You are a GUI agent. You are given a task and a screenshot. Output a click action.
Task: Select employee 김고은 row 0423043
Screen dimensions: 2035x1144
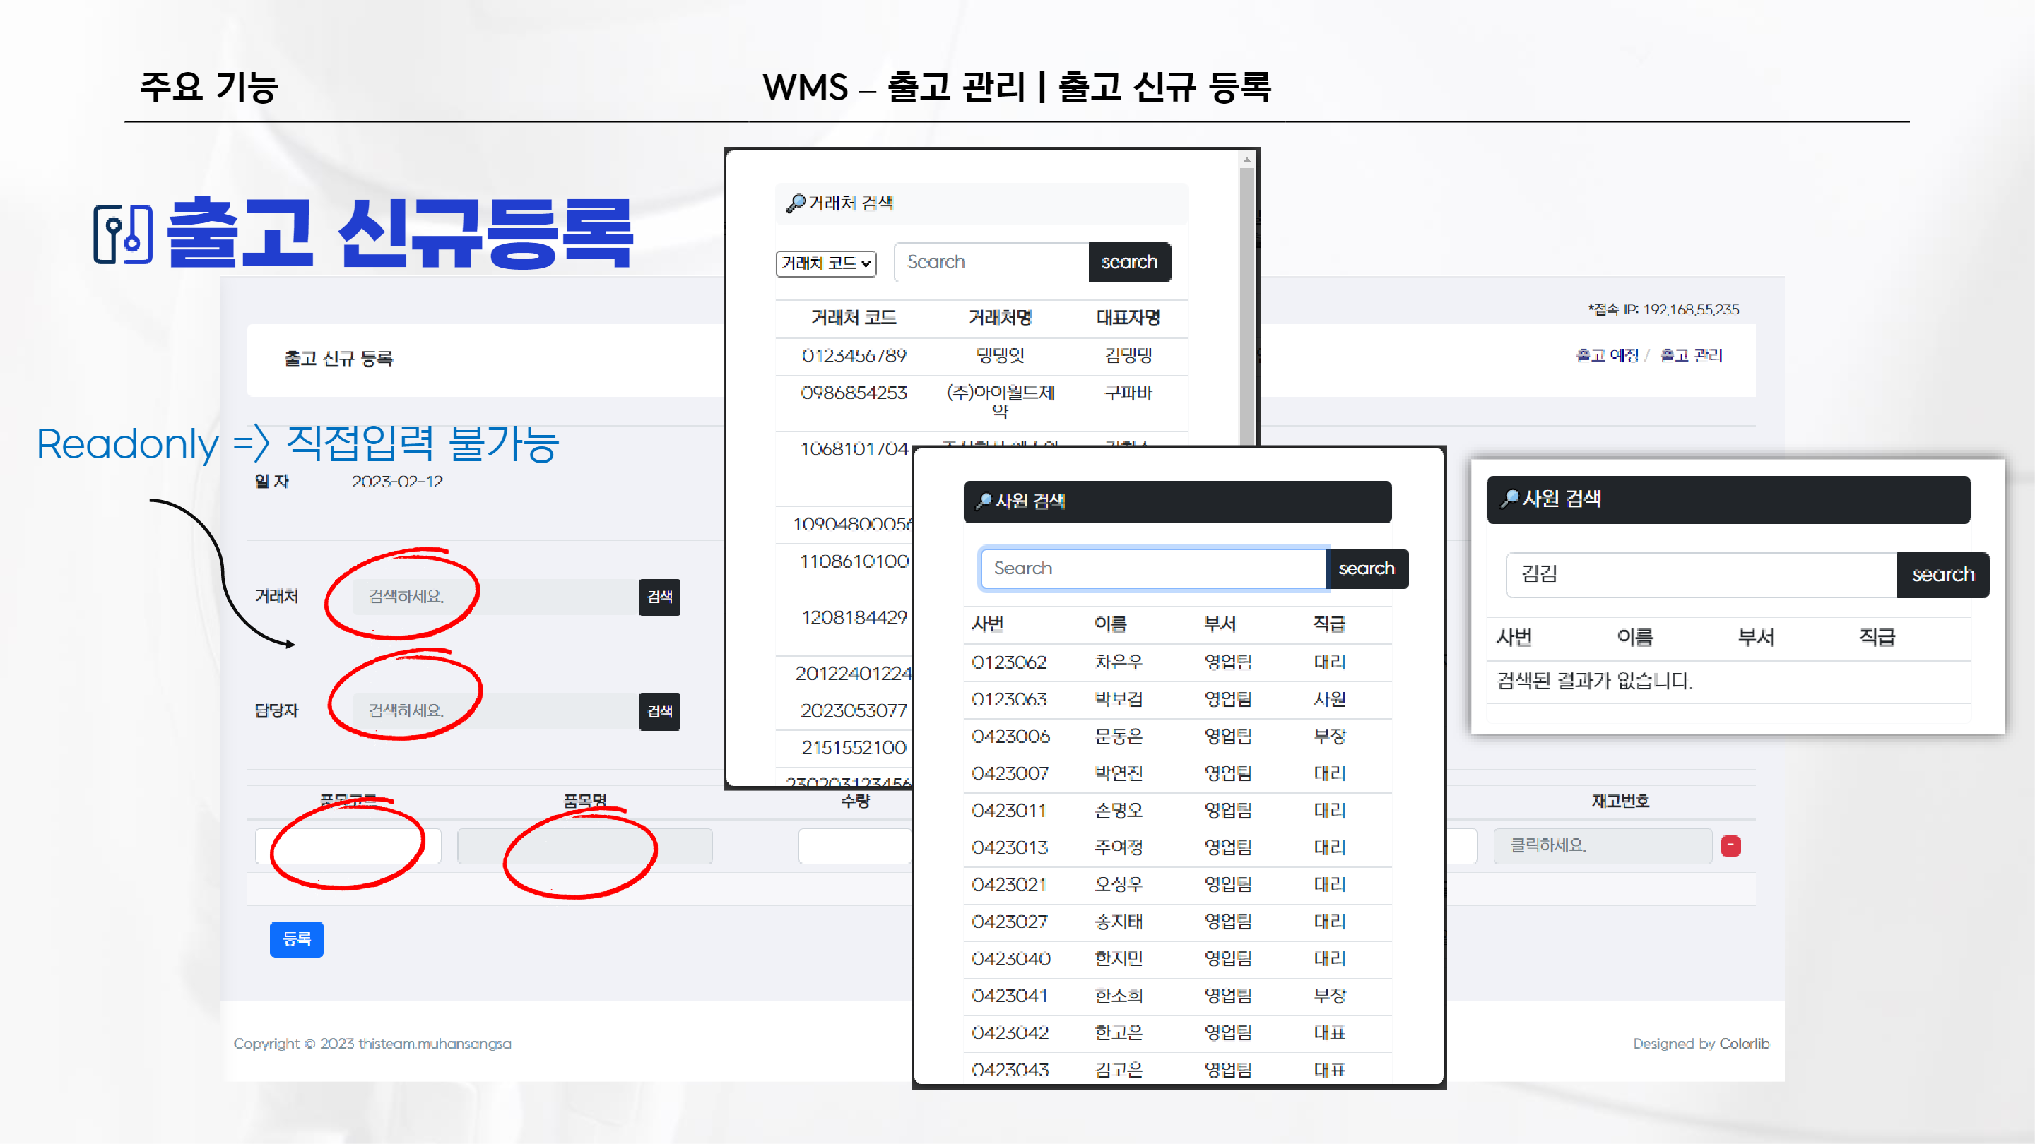(x=1177, y=1071)
